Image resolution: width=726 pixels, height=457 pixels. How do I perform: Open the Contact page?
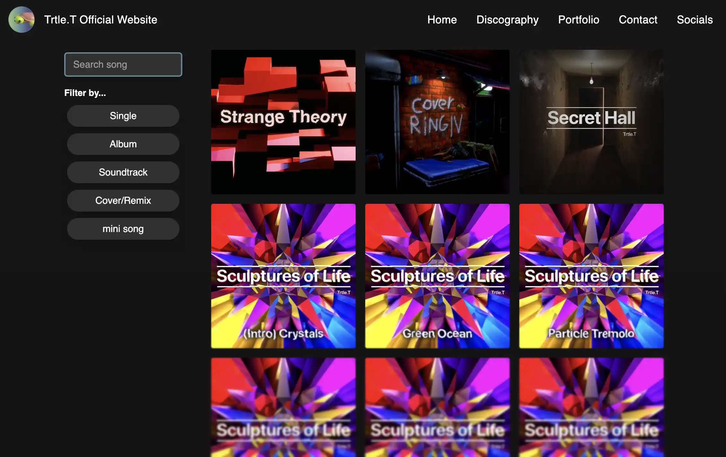tap(638, 20)
